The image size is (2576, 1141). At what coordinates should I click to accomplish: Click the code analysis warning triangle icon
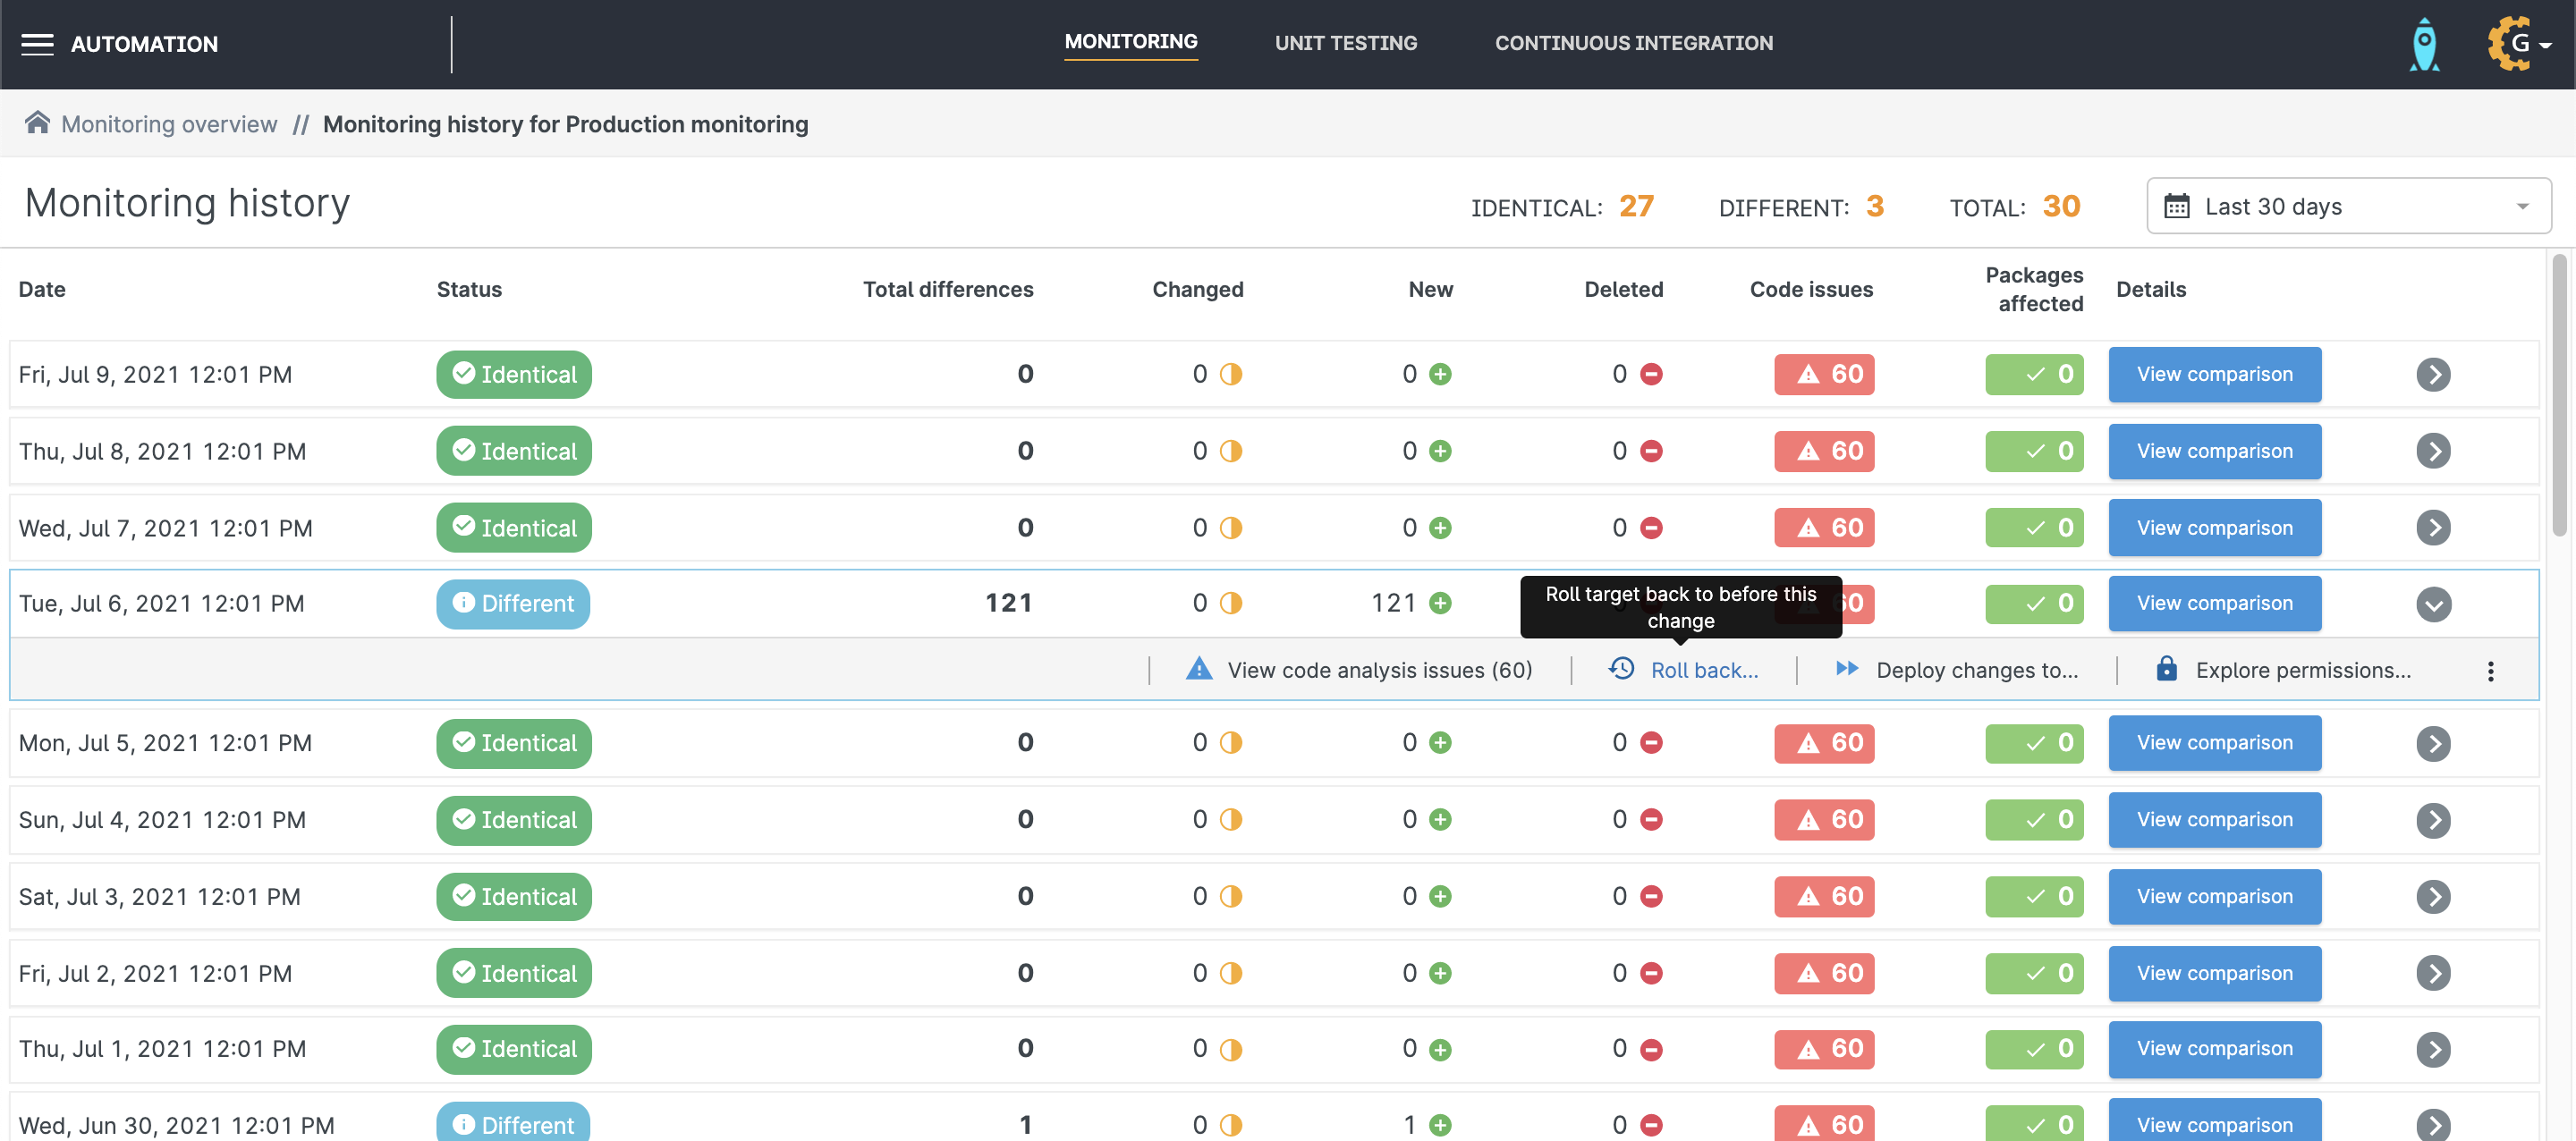pyautogui.click(x=1198, y=668)
